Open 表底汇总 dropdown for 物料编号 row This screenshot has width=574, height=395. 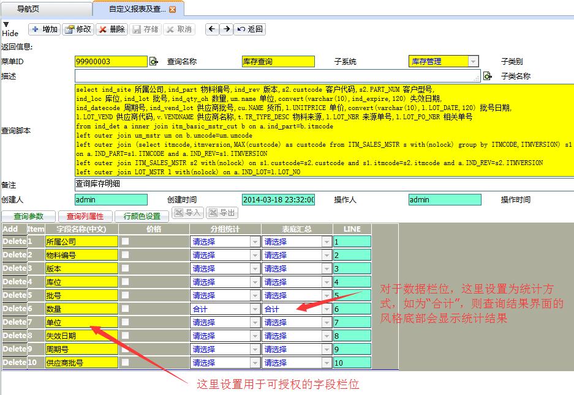point(327,256)
